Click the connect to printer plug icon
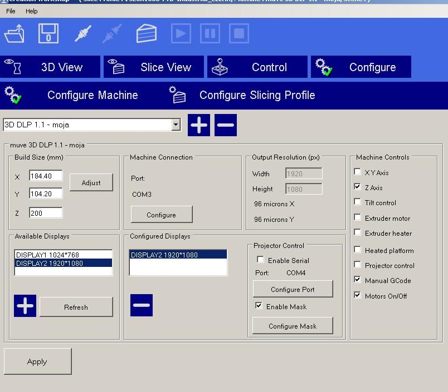448x392 pixels. click(83, 34)
